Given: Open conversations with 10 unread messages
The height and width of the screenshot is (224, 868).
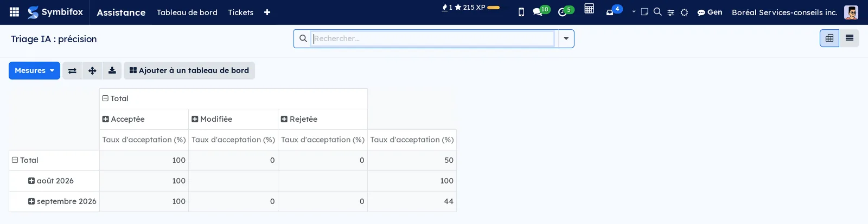Looking at the screenshot, I should [x=541, y=11].
